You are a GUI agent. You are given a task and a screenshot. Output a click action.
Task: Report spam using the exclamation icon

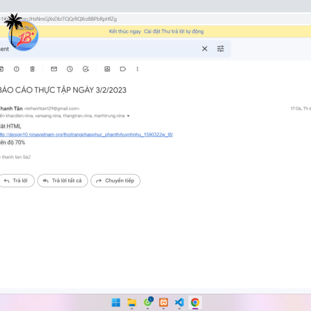coord(17,69)
